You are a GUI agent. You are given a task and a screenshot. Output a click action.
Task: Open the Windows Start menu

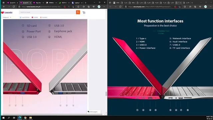[x=4, y=118]
